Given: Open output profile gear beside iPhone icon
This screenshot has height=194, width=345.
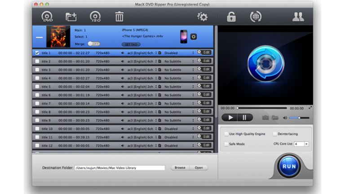Looking at the screenshot, I should tap(194, 37).
